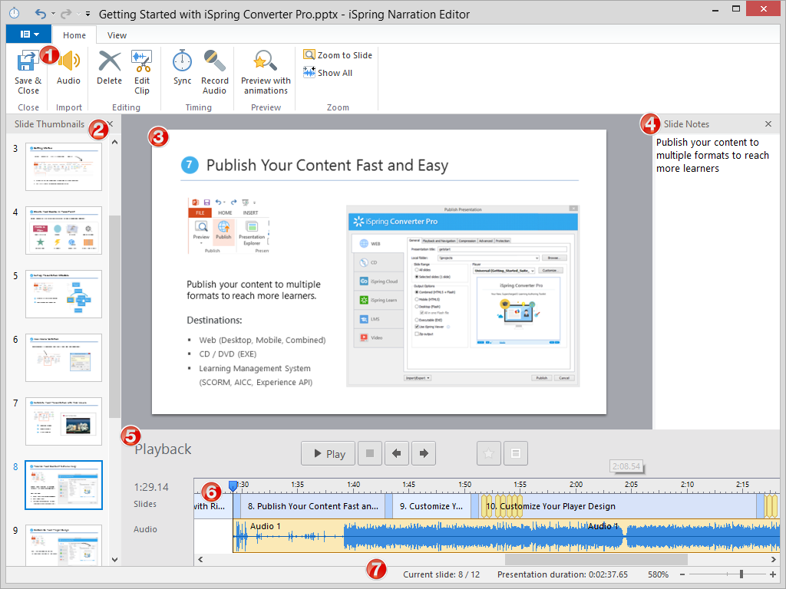Click the 580% zoom level text

click(658, 574)
